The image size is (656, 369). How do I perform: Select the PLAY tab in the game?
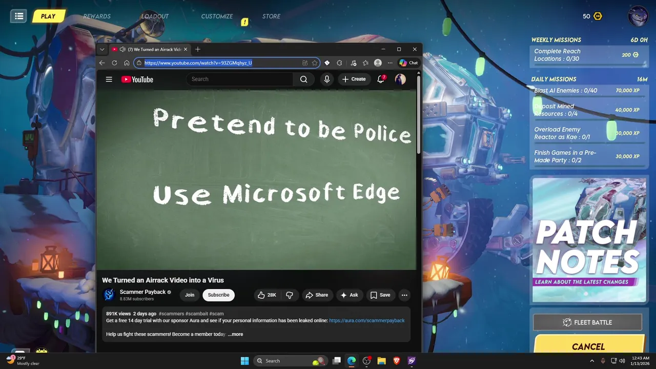coord(48,16)
